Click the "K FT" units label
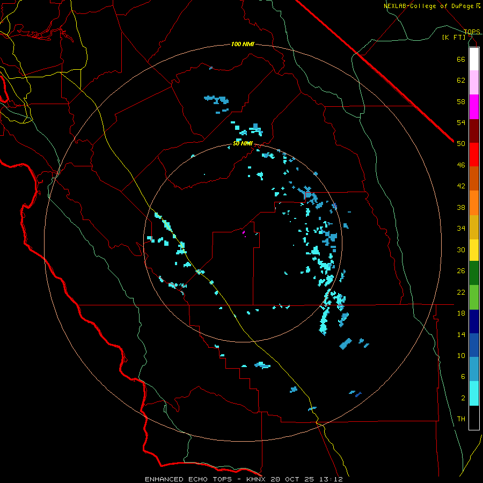Screen dimensions: 483x483 453,38
